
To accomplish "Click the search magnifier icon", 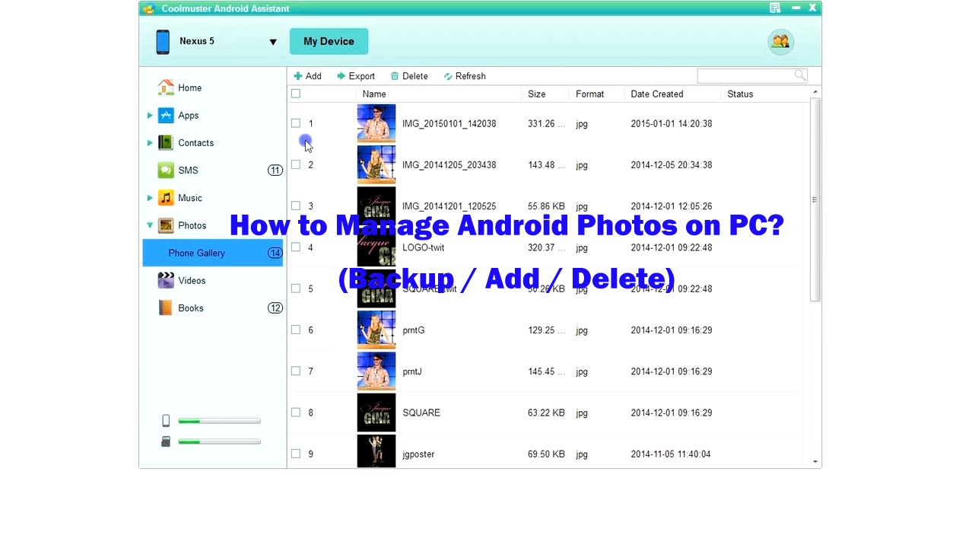I will tap(800, 75).
